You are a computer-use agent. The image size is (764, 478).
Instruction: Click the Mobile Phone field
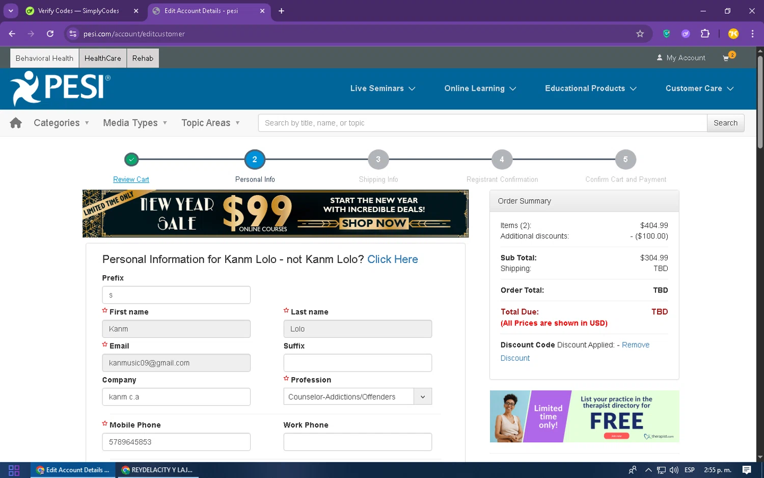click(176, 442)
